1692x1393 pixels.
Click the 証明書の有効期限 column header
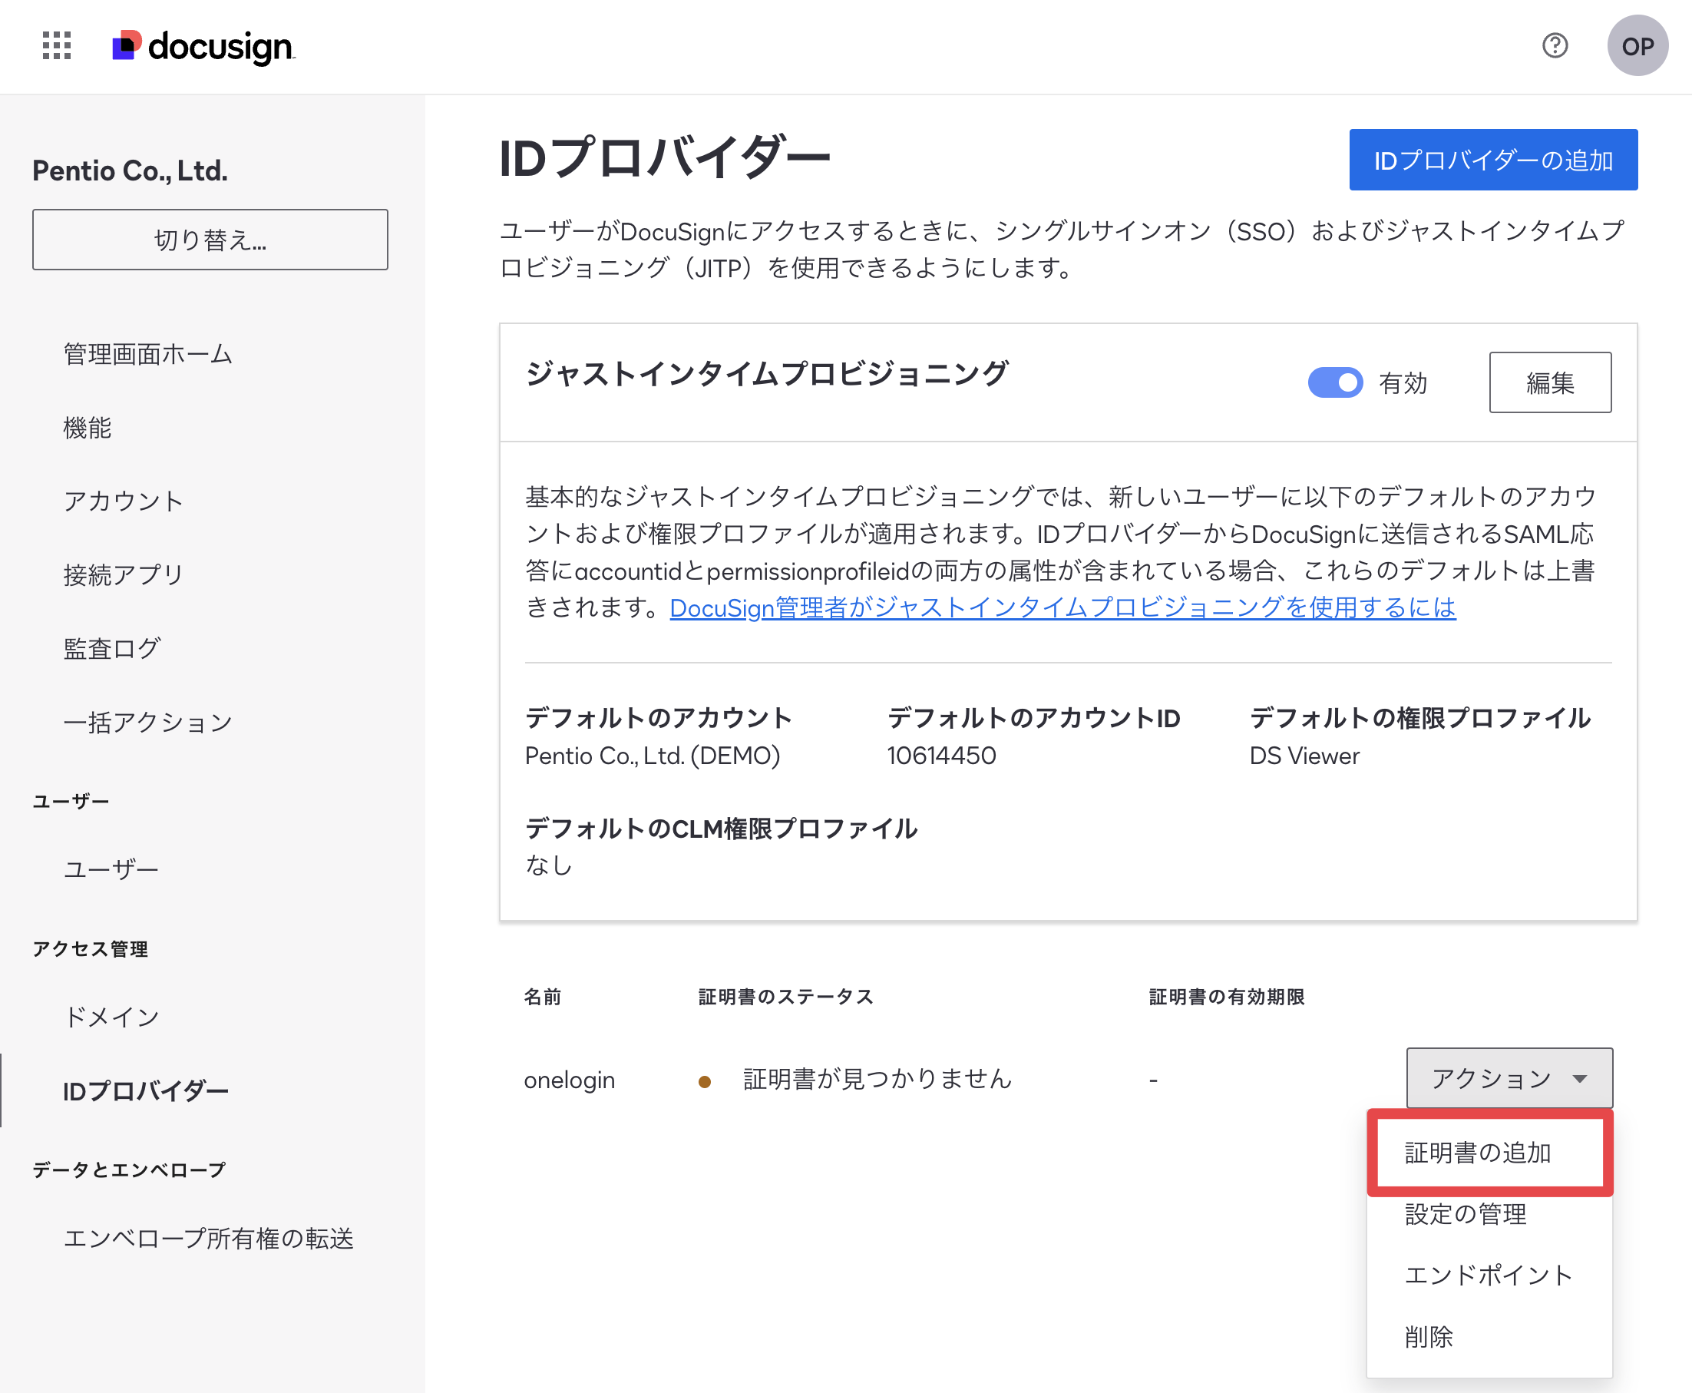tap(1227, 997)
